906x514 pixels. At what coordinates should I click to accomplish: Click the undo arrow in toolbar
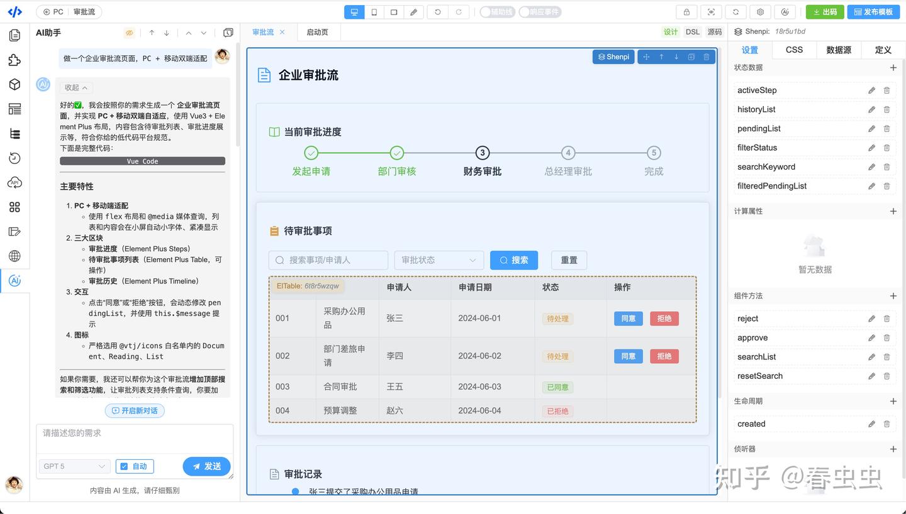(x=438, y=12)
